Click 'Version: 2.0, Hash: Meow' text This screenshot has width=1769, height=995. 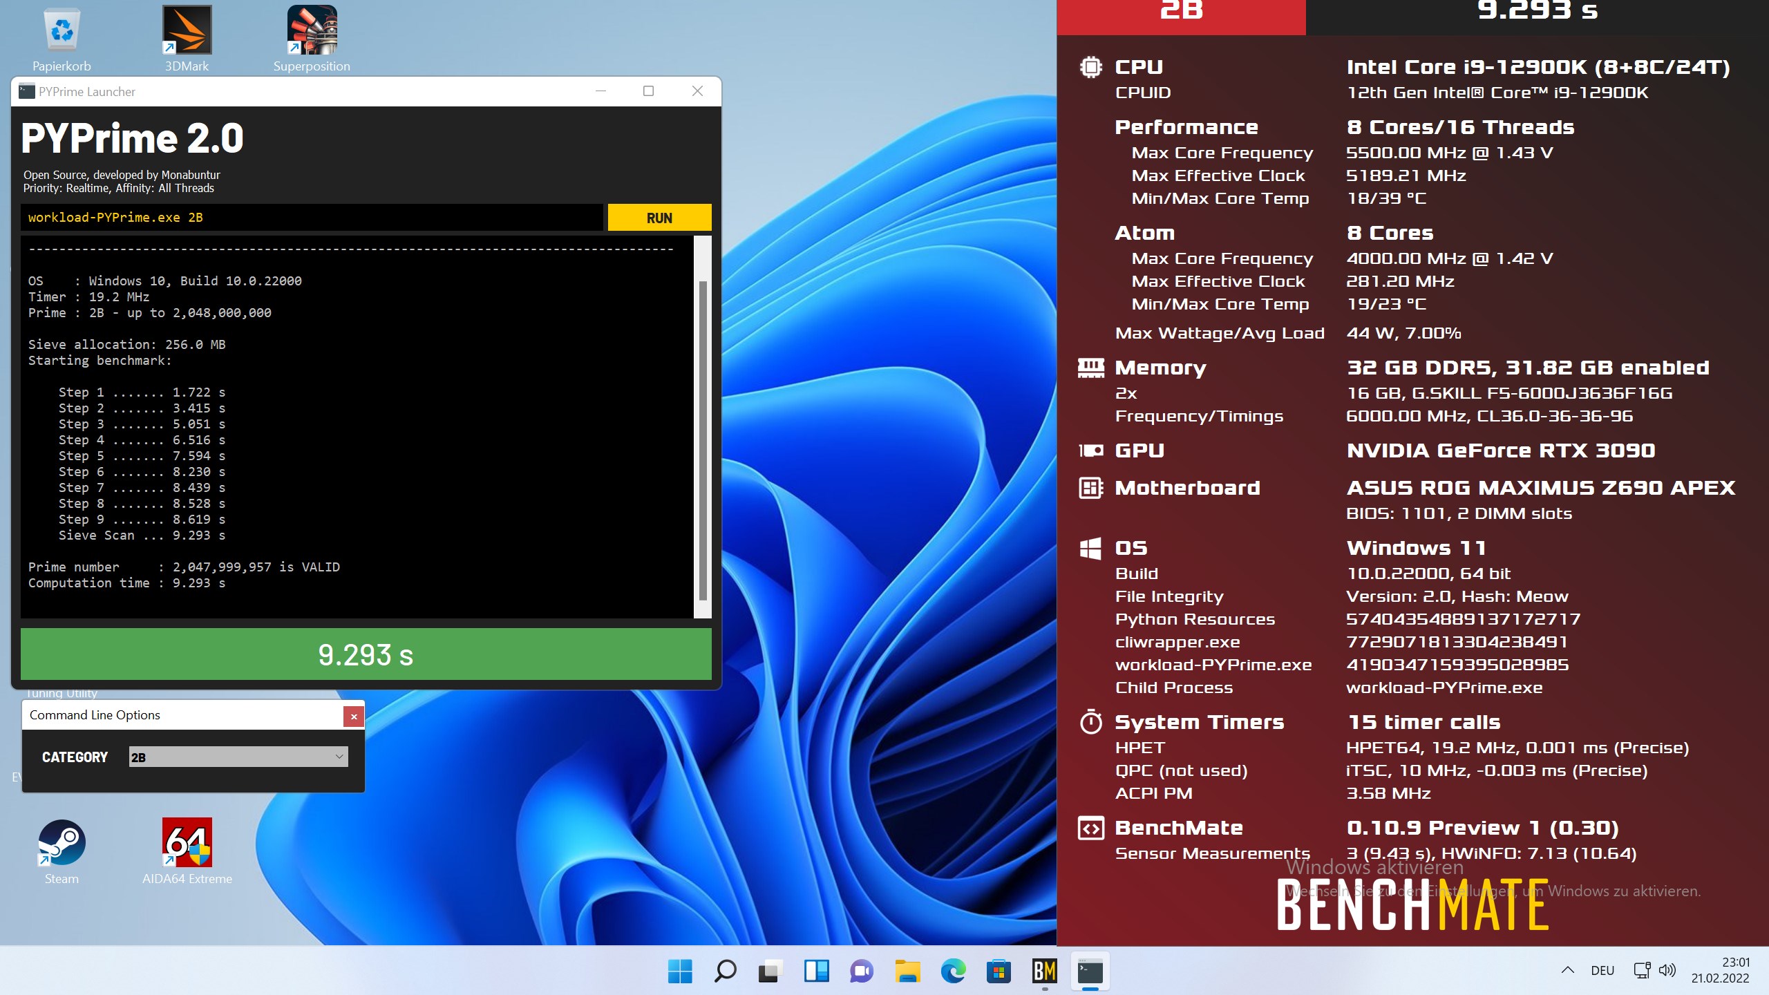1457,596
